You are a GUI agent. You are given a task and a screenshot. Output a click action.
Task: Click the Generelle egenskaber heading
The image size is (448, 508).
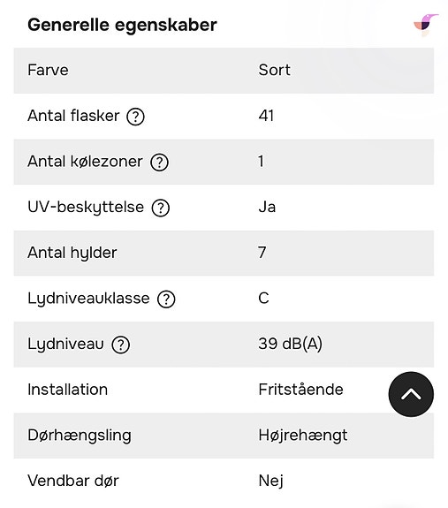click(122, 25)
